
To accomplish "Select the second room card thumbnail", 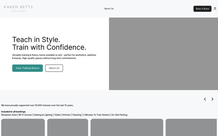I will click(68, 128).
